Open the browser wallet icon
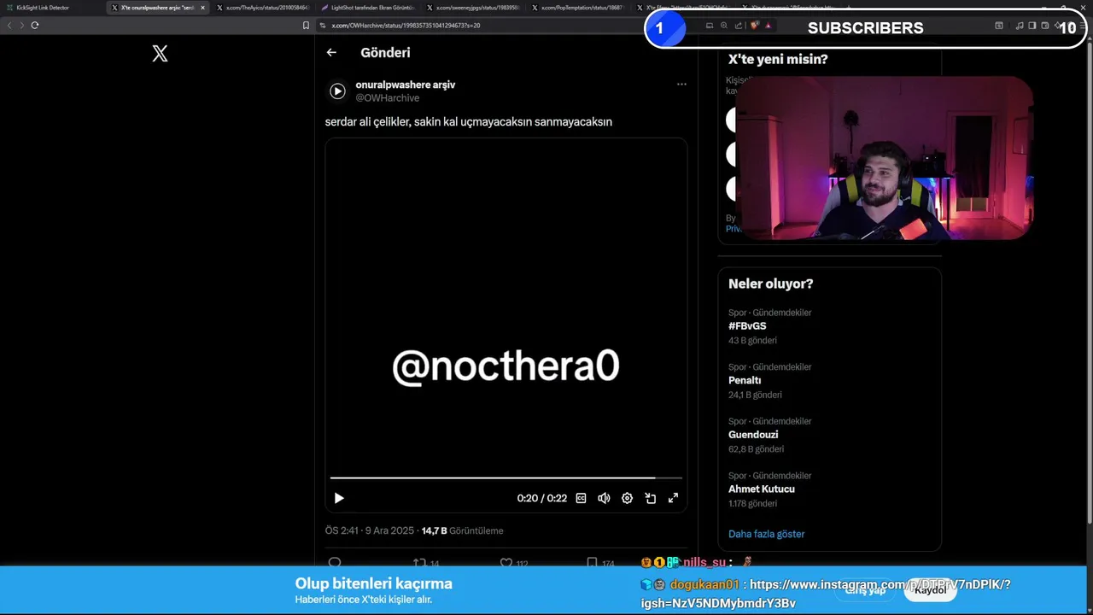The height and width of the screenshot is (615, 1093). click(x=1045, y=25)
